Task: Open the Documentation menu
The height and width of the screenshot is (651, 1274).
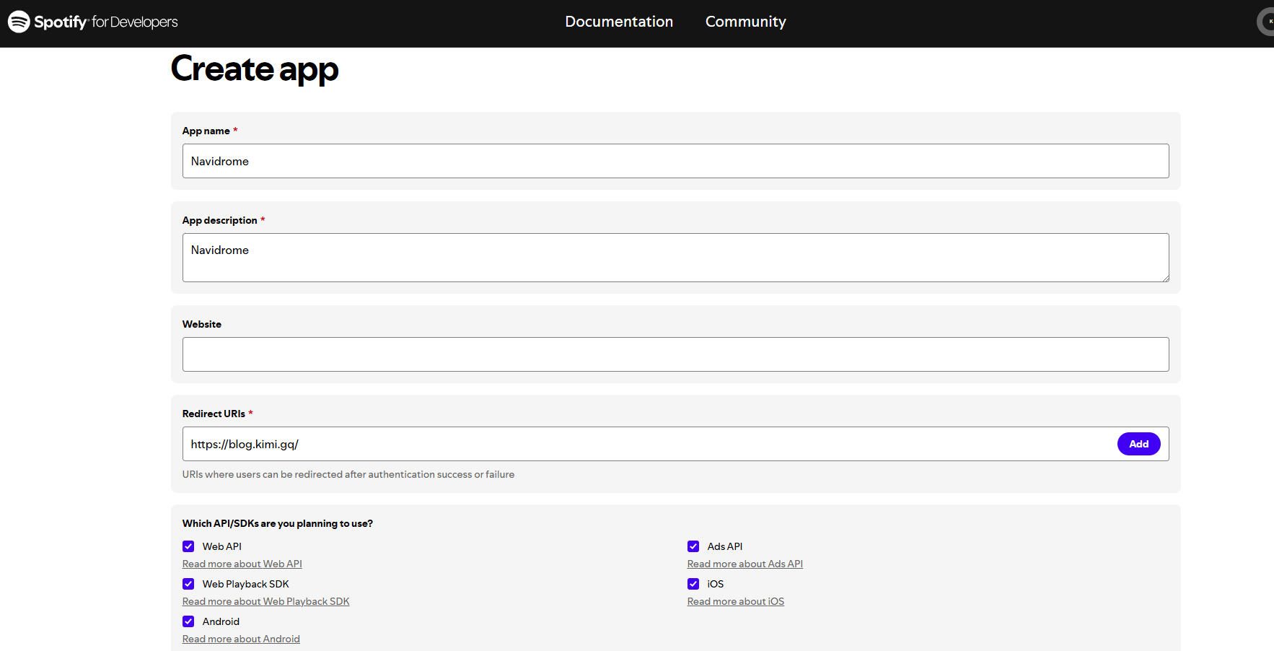Action: [x=618, y=22]
